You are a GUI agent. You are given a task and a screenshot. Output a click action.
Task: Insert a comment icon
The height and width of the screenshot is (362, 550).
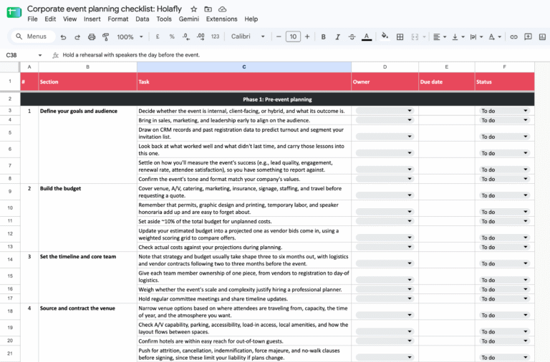[528, 36]
